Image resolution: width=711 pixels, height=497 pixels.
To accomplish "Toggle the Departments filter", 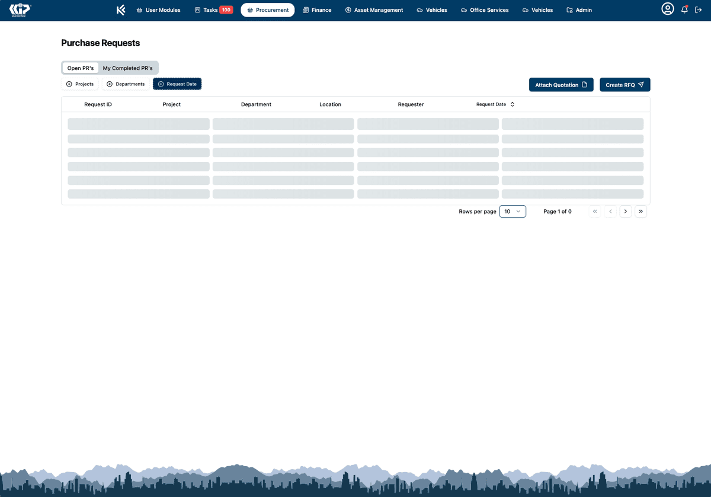I will pos(125,84).
